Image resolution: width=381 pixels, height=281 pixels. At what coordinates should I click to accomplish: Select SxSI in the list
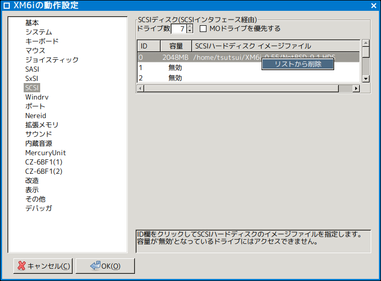point(31,78)
